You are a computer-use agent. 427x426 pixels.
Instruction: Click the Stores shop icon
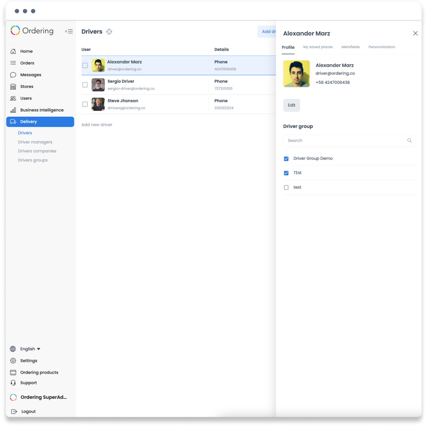tap(13, 86)
